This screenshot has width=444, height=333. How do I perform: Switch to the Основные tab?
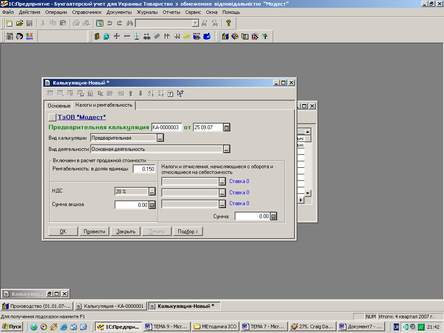[59, 106]
